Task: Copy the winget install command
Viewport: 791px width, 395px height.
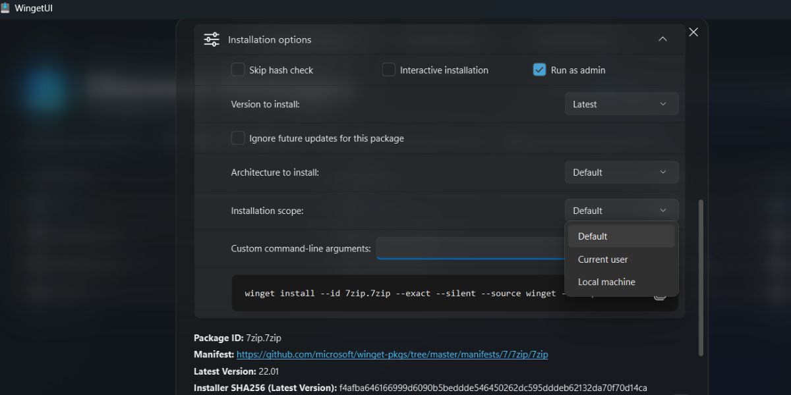Action: pos(660,294)
